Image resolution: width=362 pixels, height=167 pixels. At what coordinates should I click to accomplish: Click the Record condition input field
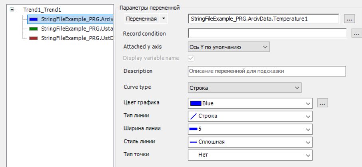[x=267, y=33]
